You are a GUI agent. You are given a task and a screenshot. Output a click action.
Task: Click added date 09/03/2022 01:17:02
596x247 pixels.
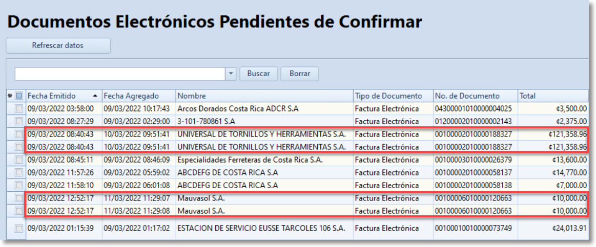pos(137,229)
